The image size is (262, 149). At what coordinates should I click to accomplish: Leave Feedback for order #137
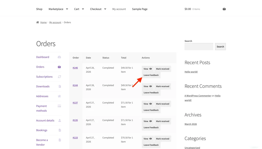(x=151, y=110)
